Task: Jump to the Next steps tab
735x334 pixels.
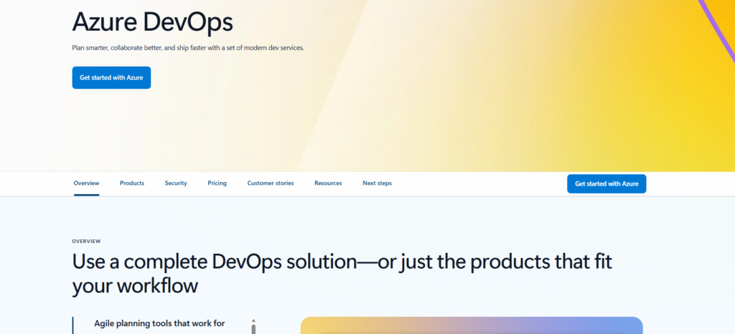Action: (x=377, y=183)
